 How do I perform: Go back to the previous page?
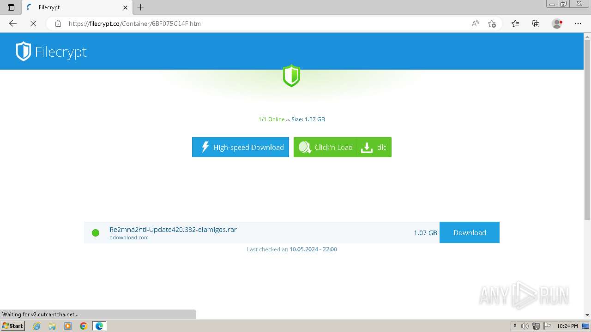(x=13, y=24)
